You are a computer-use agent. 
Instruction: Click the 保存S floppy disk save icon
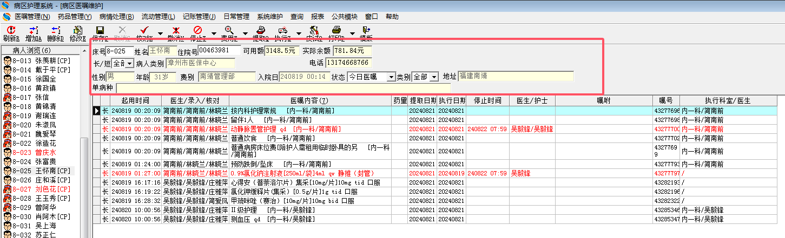coord(100,30)
